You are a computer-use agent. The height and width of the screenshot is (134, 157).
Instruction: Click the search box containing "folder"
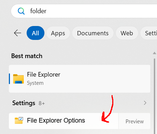pyautogui.click(x=84, y=11)
